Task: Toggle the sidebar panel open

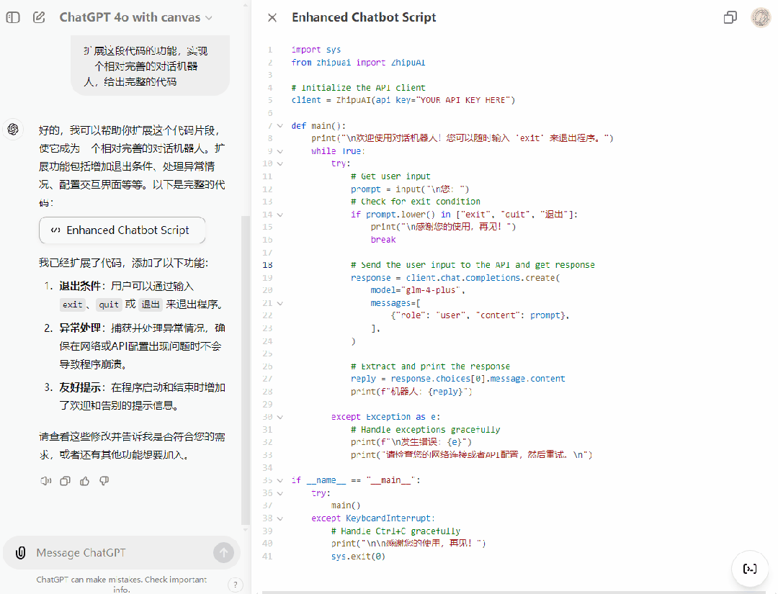Action: coord(13,17)
